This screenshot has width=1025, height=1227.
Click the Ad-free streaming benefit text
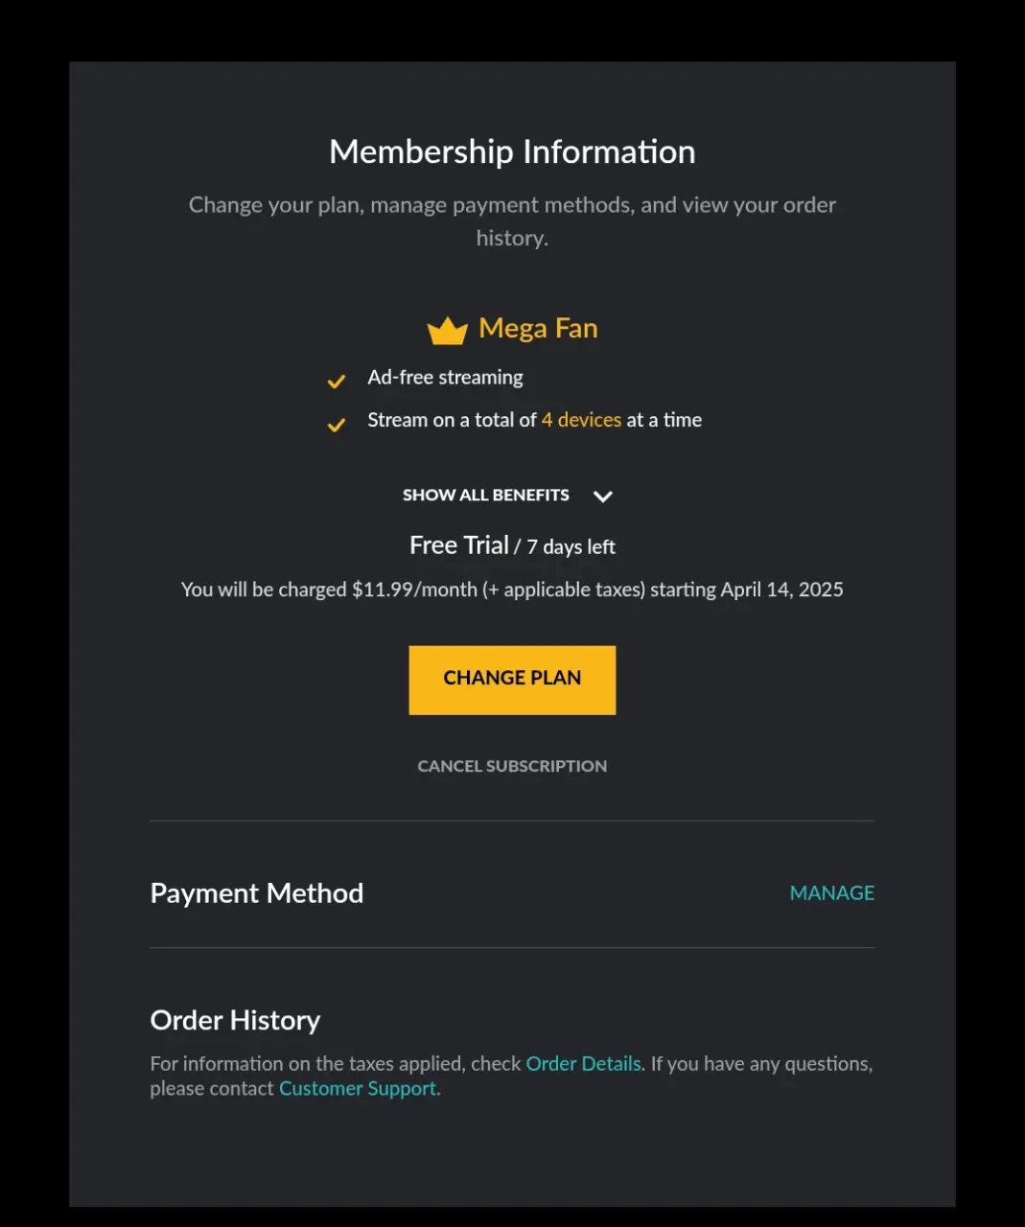click(445, 378)
